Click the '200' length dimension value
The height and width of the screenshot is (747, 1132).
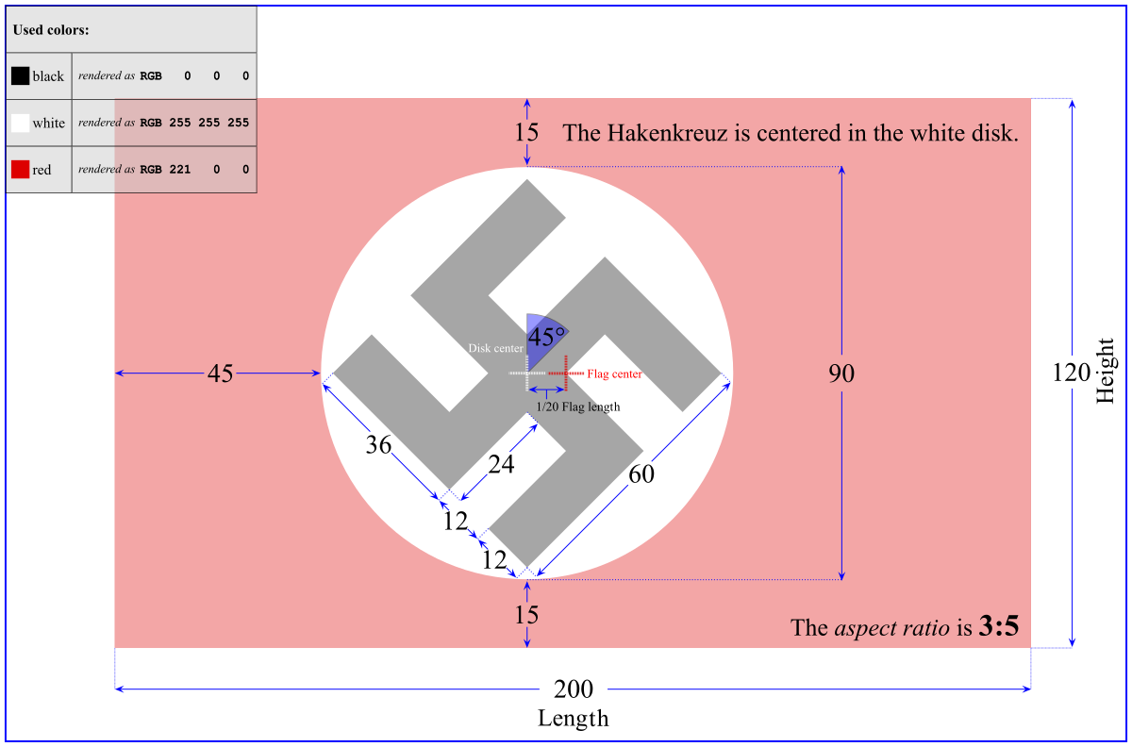point(574,689)
